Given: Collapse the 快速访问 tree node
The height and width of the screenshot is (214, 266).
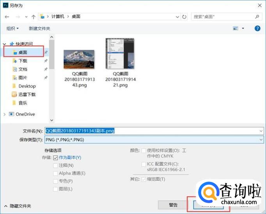Looking at the screenshot, I should 4,44.
